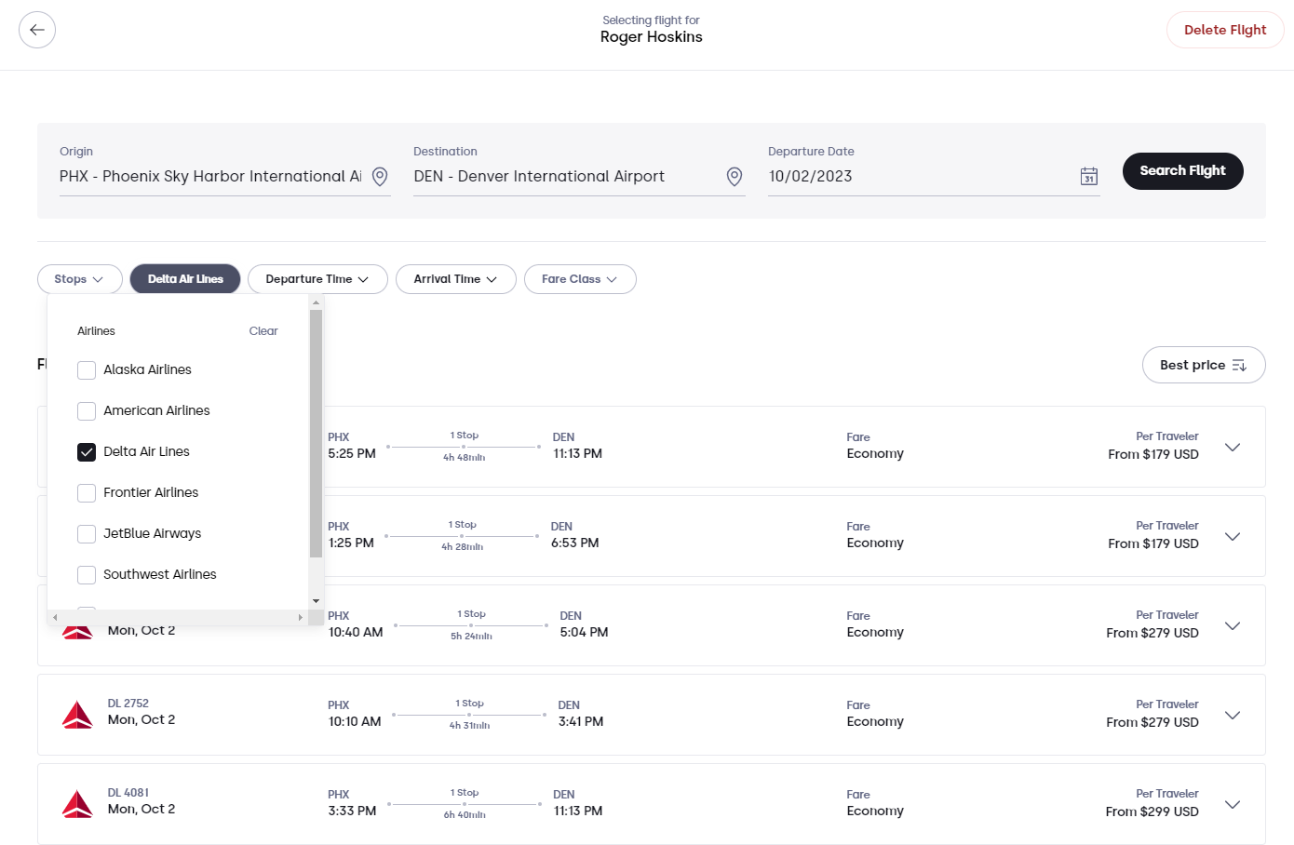Check the Frontier Airlines checkbox
The width and height of the screenshot is (1294, 845).
(87, 492)
